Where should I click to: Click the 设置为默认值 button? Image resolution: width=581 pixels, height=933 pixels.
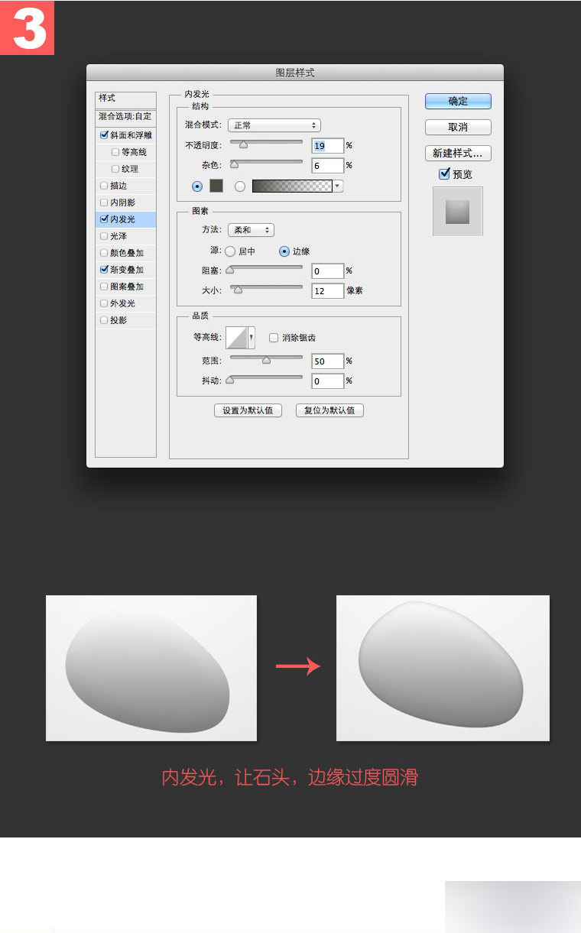coord(248,410)
